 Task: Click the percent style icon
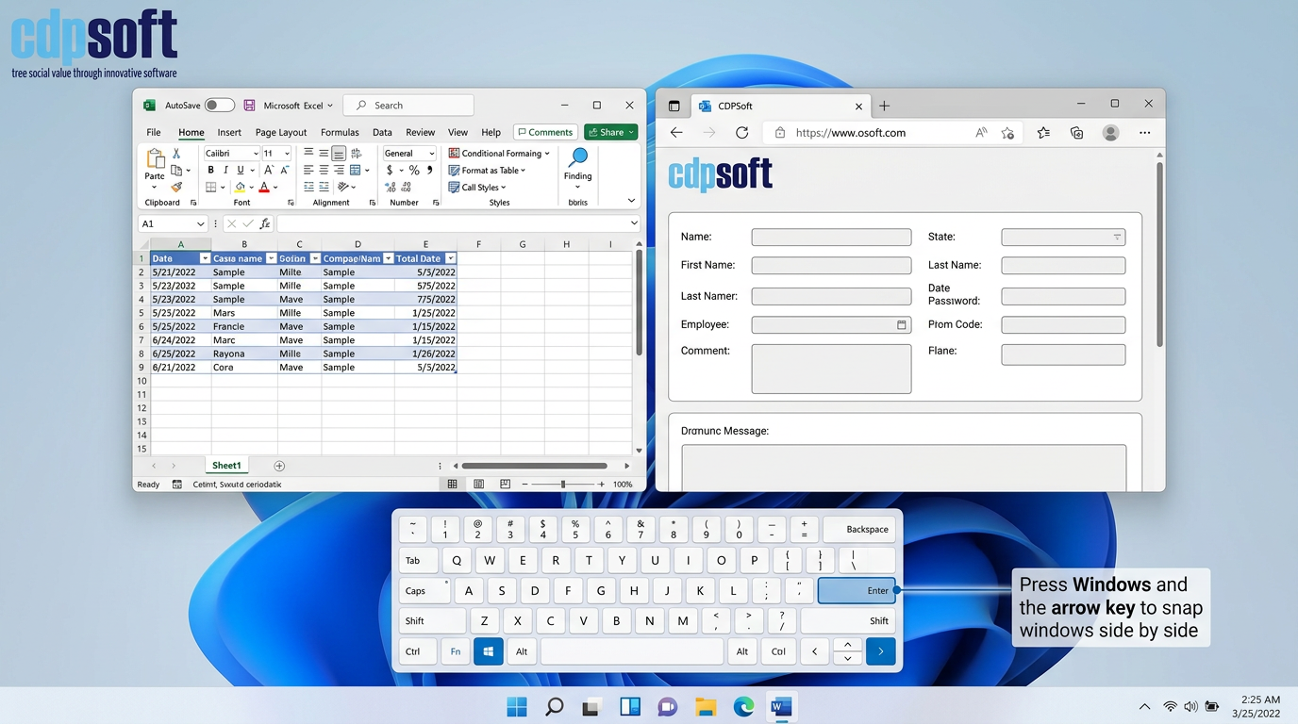point(414,171)
